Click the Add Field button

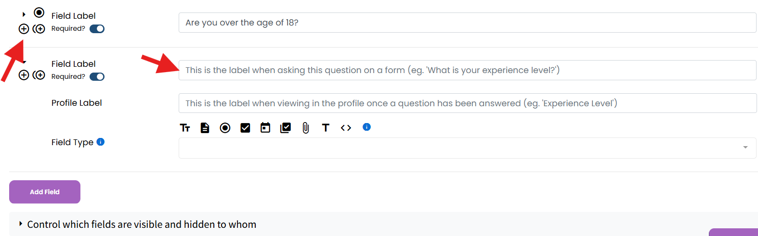tap(45, 192)
